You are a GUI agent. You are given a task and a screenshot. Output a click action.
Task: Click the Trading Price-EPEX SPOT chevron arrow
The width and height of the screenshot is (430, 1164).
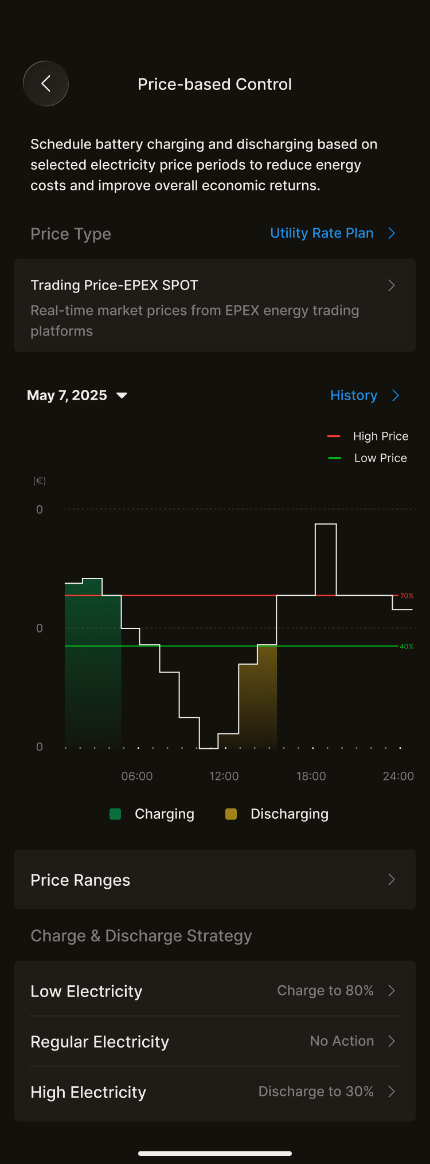pos(392,286)
